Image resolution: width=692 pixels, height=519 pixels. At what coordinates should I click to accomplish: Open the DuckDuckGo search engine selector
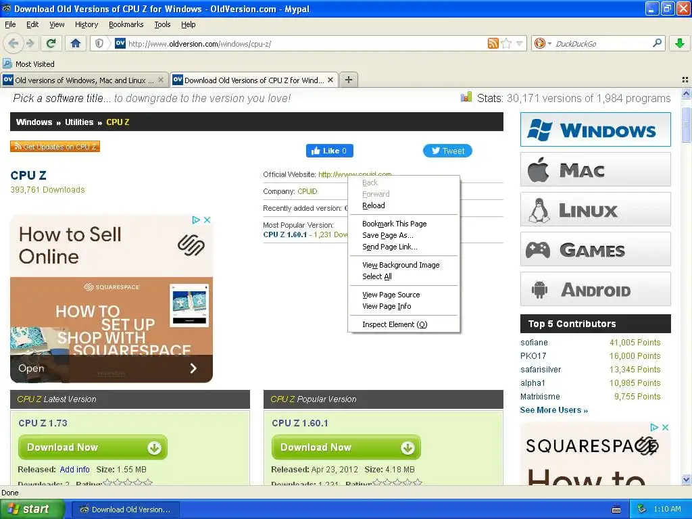pos(543,43)
